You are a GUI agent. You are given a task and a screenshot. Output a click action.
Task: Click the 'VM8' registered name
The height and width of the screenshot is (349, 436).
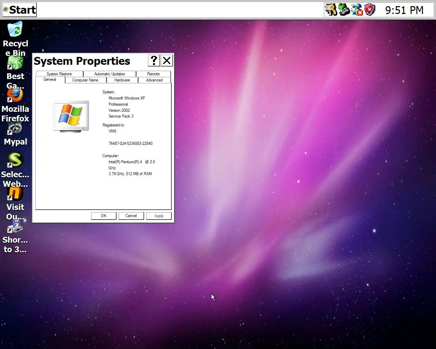112,131
